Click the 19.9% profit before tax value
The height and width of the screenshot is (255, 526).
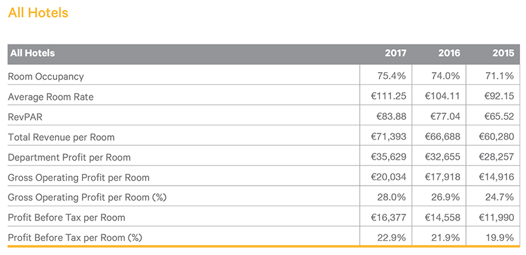[x=500, y=238]
